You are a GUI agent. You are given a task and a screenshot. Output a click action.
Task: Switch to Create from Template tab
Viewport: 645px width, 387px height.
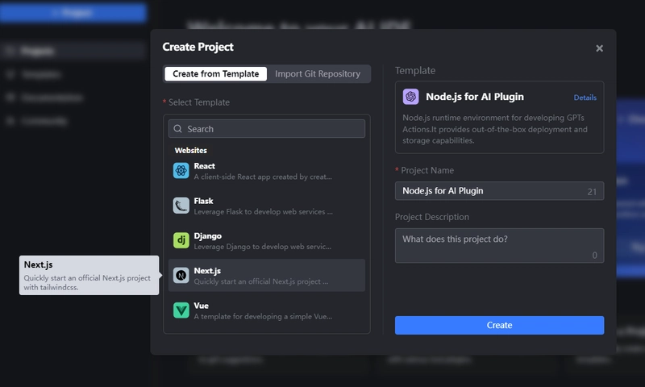pyautogui.click(x=215, y=73)
